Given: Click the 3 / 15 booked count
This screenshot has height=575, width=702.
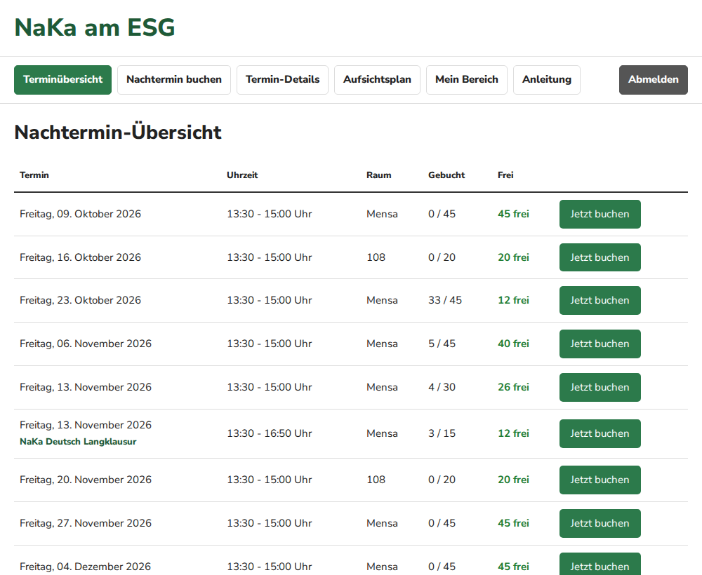Looking at the screenshot, I should [442, 434].
